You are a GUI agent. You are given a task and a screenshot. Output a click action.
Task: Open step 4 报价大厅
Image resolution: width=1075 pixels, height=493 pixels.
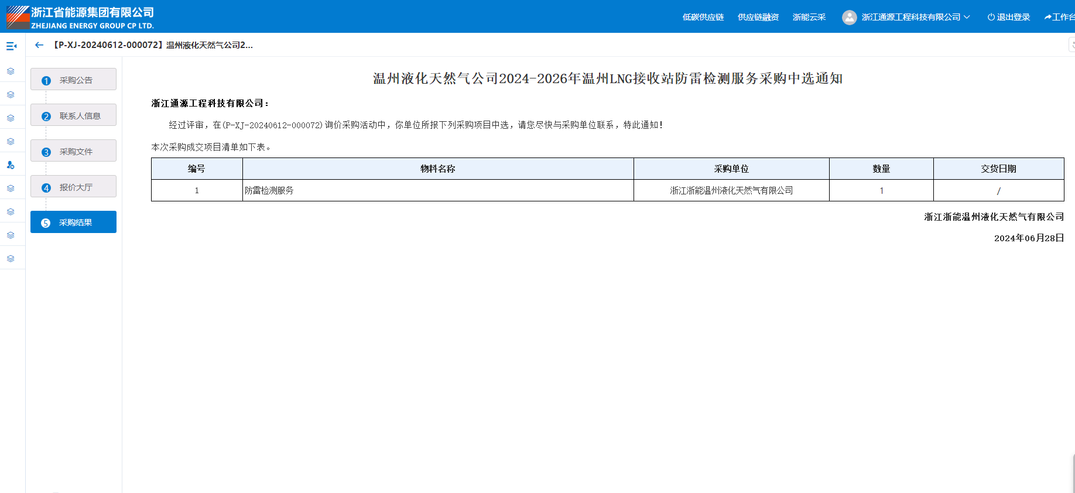point(73,187)
